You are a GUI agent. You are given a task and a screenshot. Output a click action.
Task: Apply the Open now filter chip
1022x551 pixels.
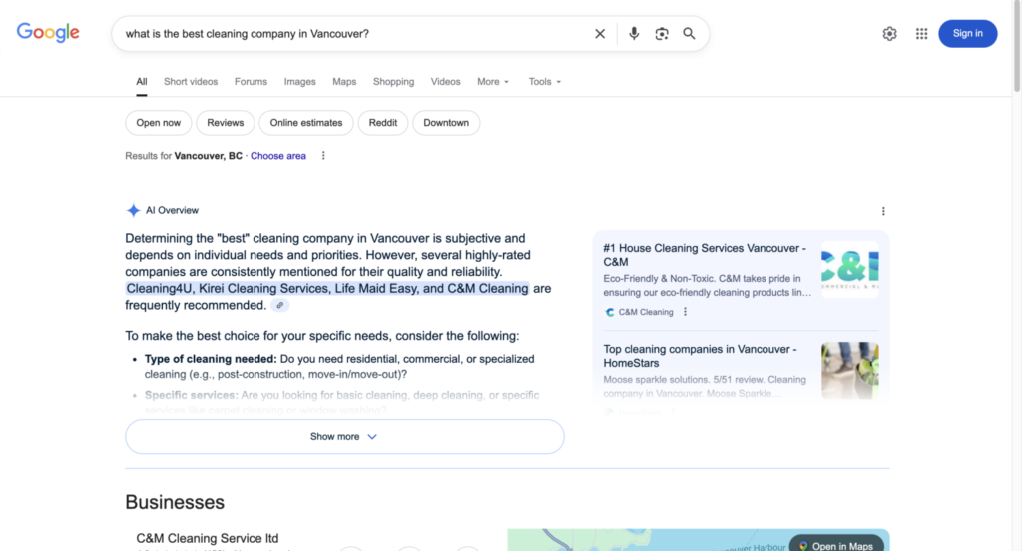pos(159,123)
